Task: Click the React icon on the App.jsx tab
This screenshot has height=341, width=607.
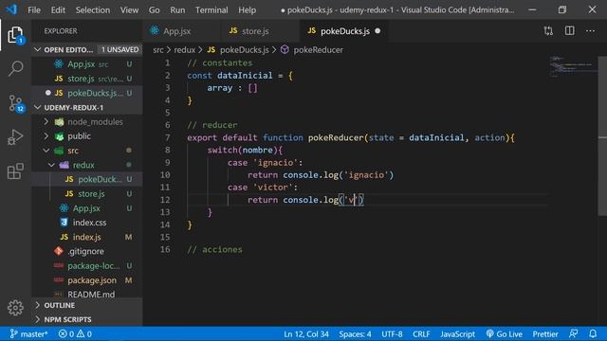Action: [155, 31]
